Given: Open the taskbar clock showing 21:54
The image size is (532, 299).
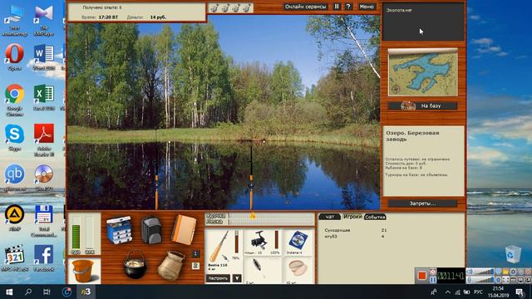Looking at the screenshot, I should 498,292.
